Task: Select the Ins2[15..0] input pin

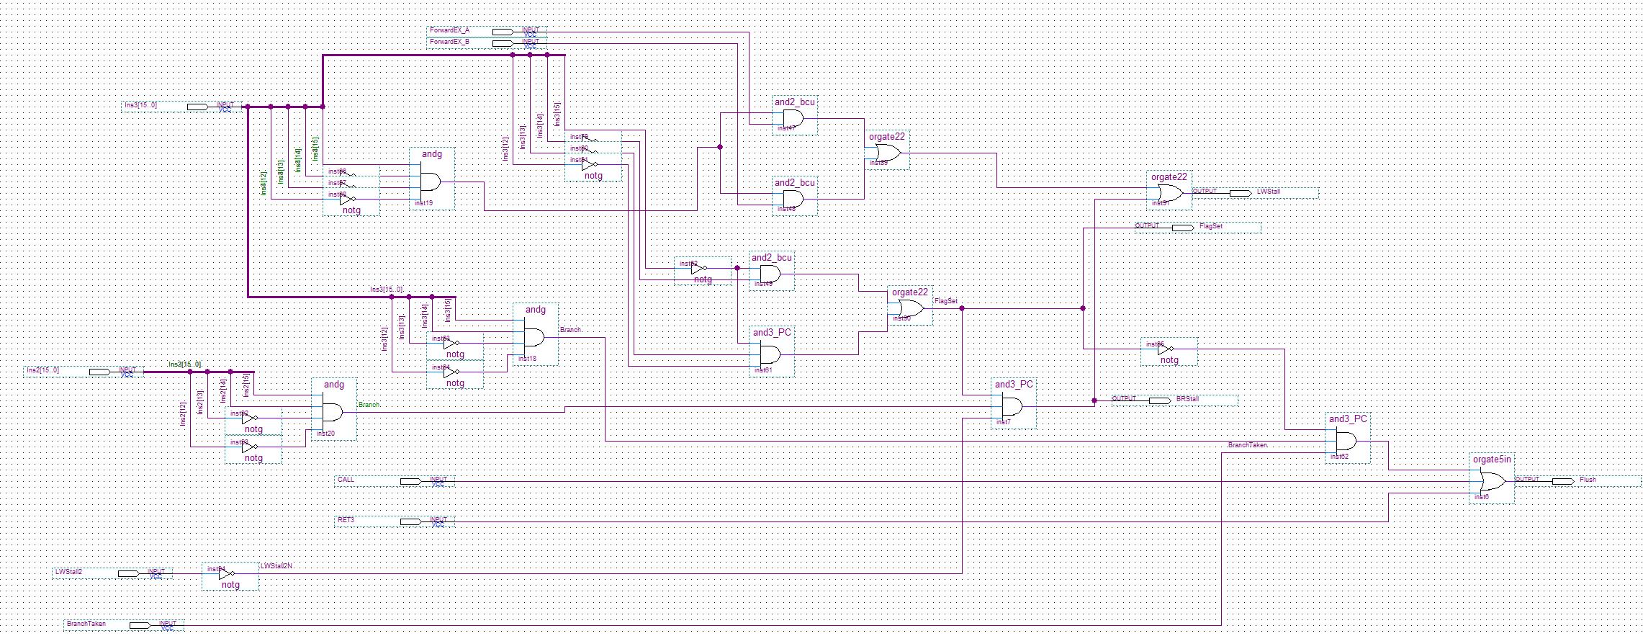Action: pyautogui.click(x=99, y=372)
